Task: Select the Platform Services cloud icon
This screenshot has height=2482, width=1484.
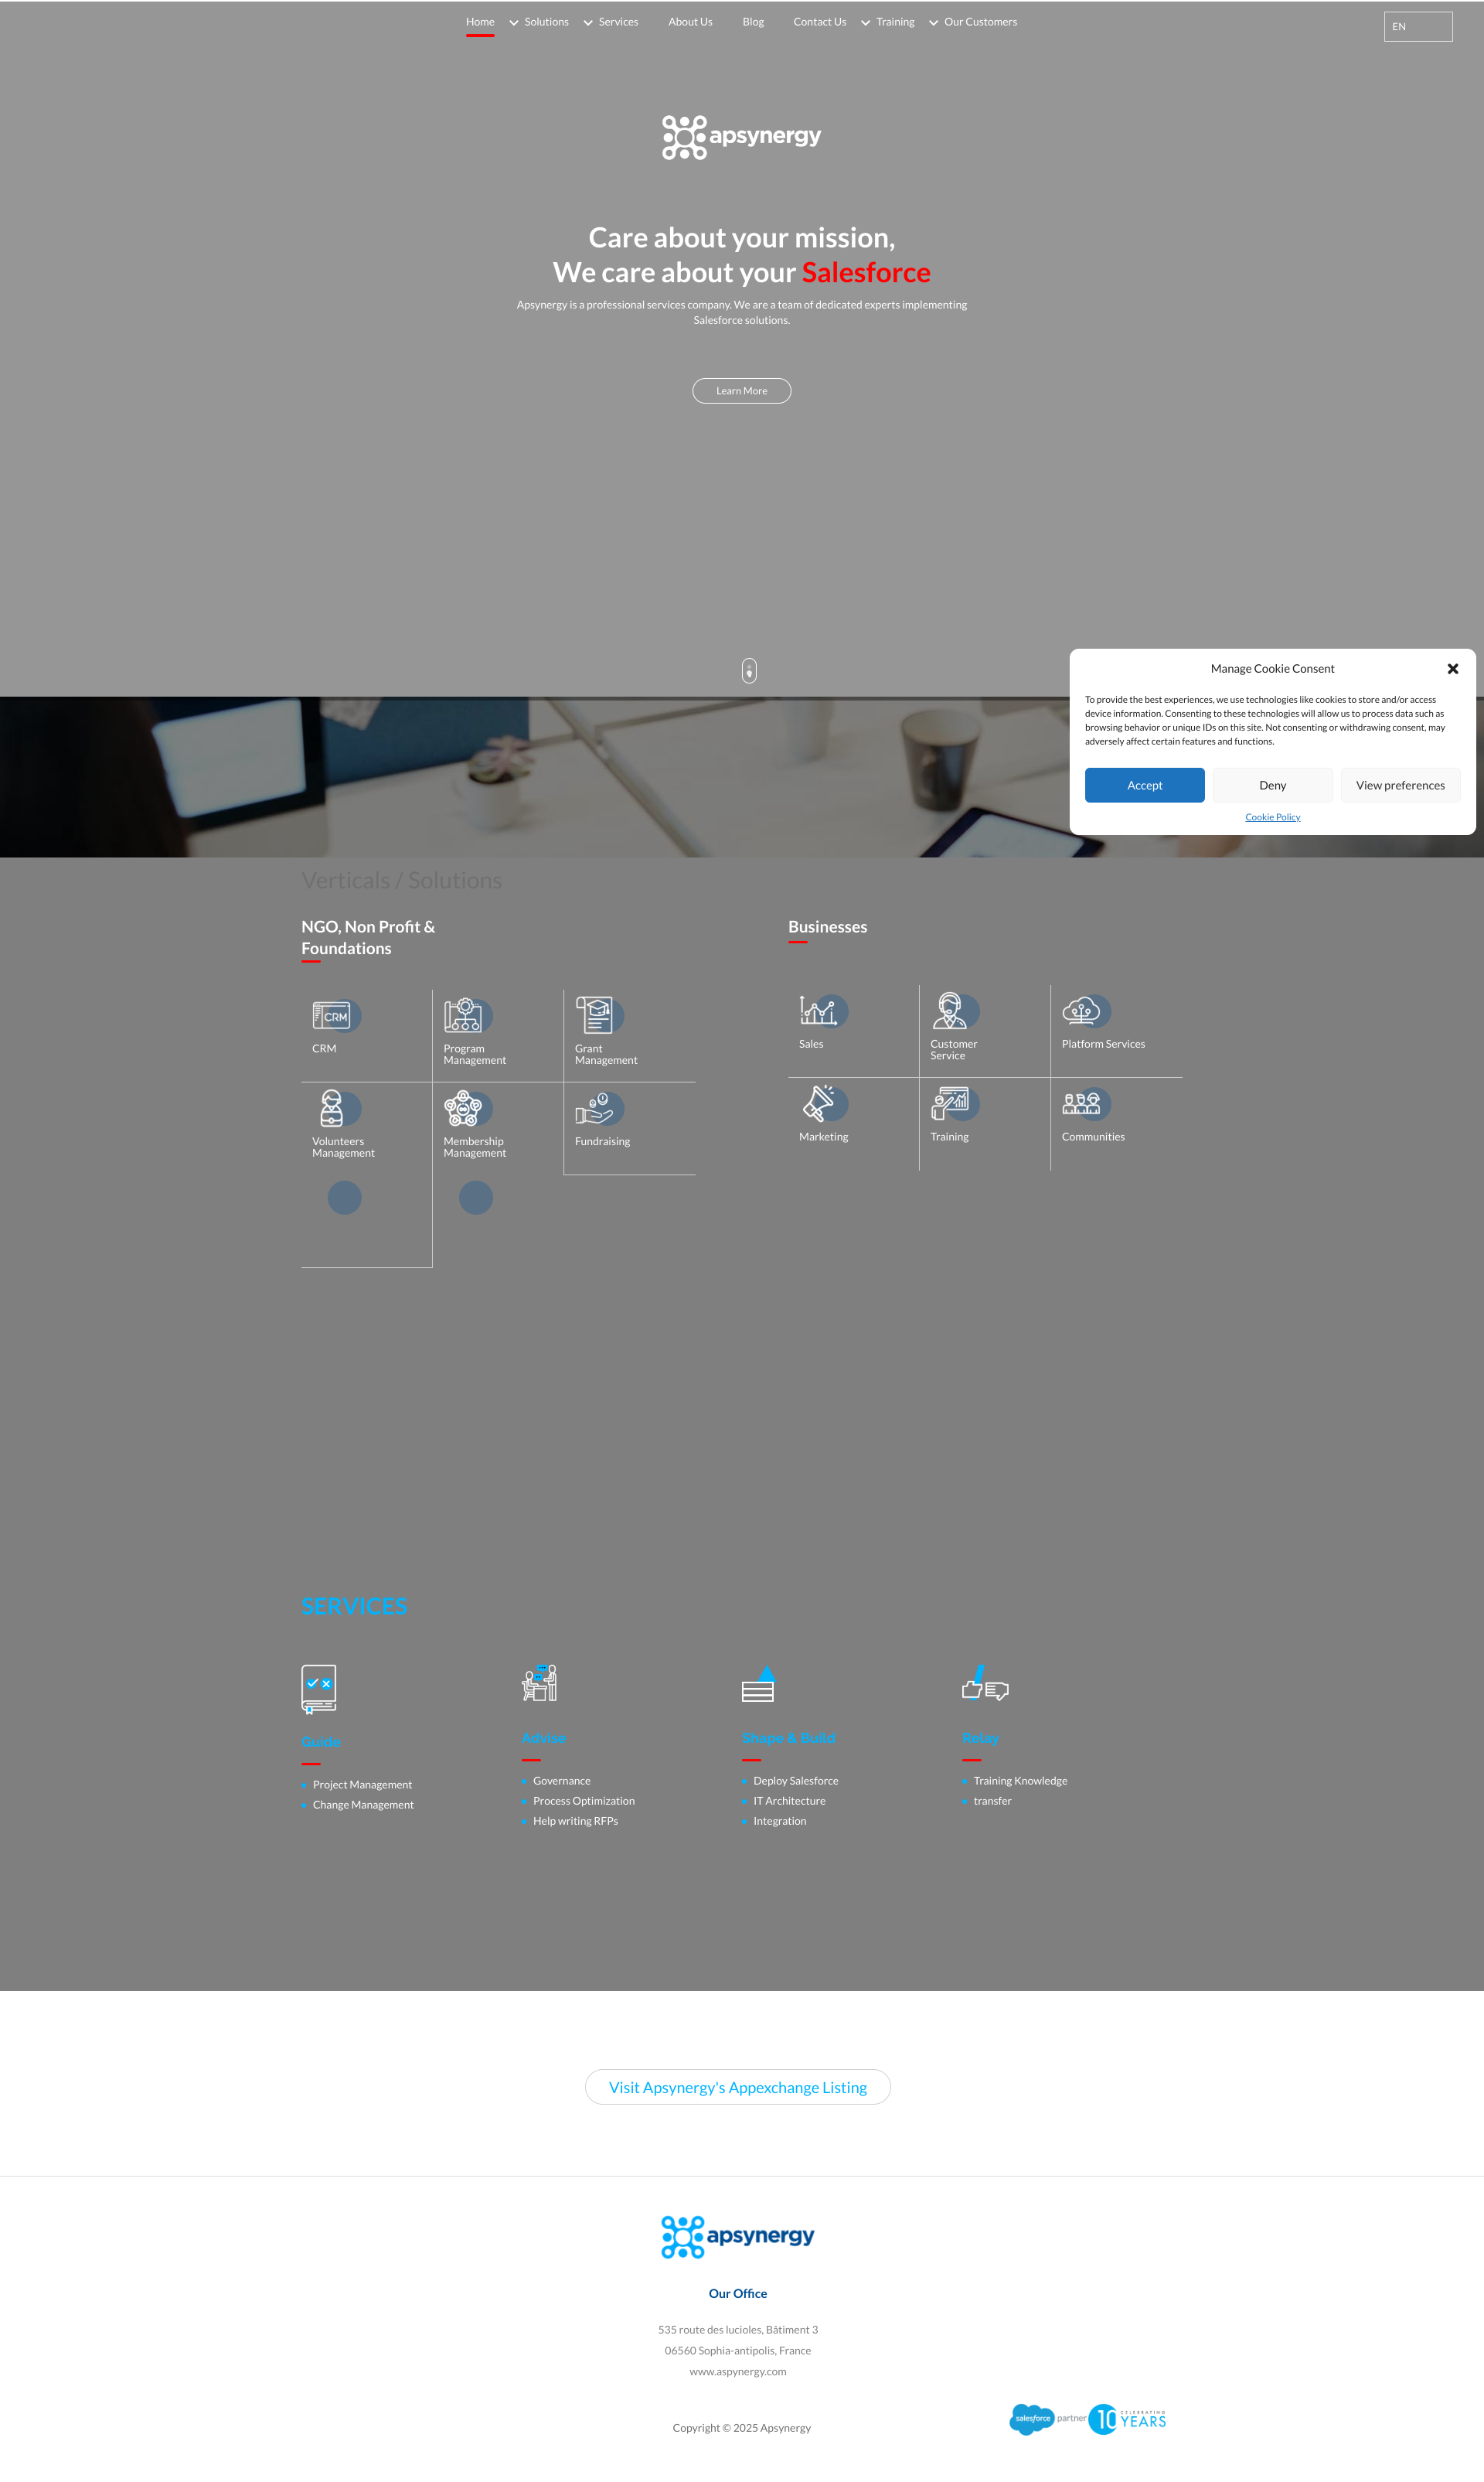Action: click(x=1081, y=1011)
